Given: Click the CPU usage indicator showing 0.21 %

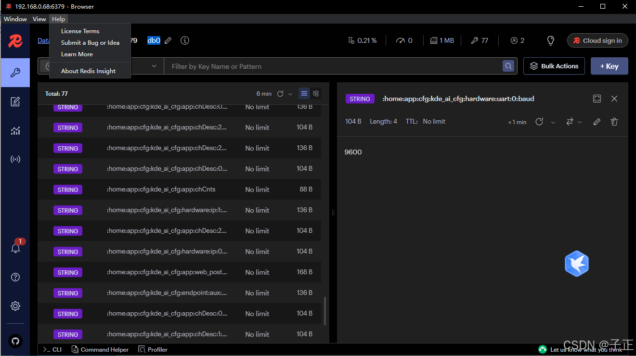Looking at the screenshot, I should 362,41.
